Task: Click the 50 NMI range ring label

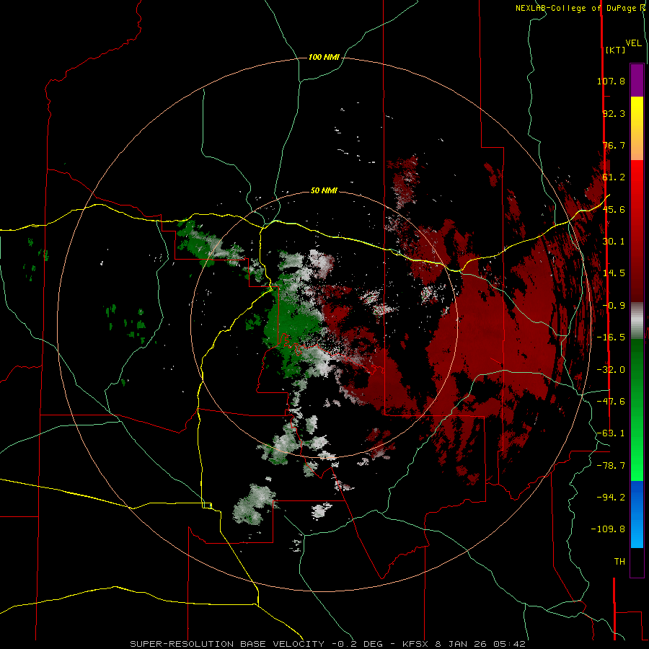Action: (324, 191)
